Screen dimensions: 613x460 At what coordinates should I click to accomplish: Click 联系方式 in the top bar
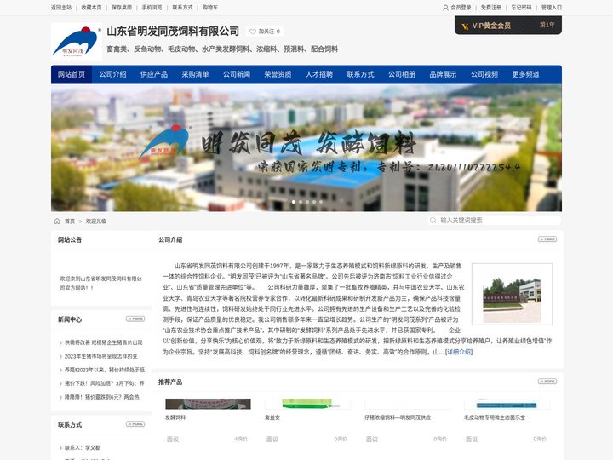(x=182, y=8)
